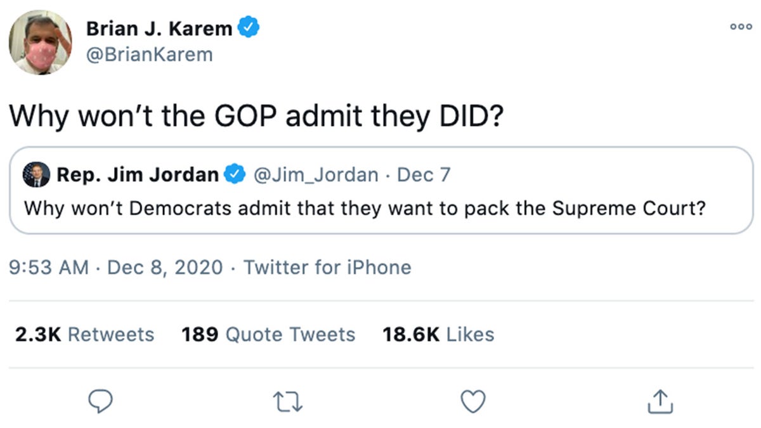Open the share tweet icon

click(659, 401)
